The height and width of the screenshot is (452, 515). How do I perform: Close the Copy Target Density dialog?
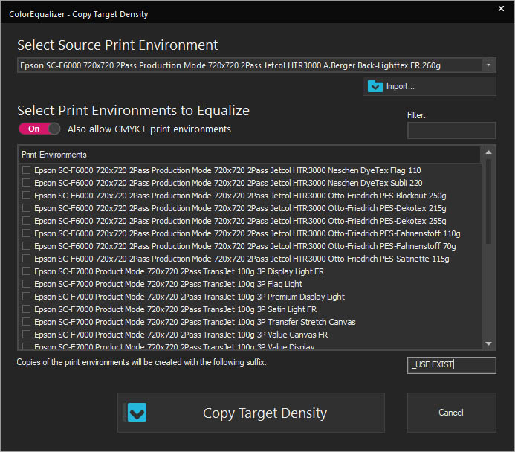click(x=501, y=8)
